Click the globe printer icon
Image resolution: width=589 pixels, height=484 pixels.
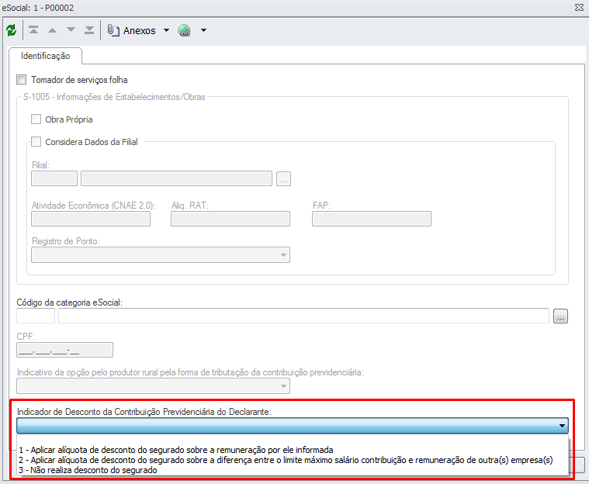click(185, 30)
